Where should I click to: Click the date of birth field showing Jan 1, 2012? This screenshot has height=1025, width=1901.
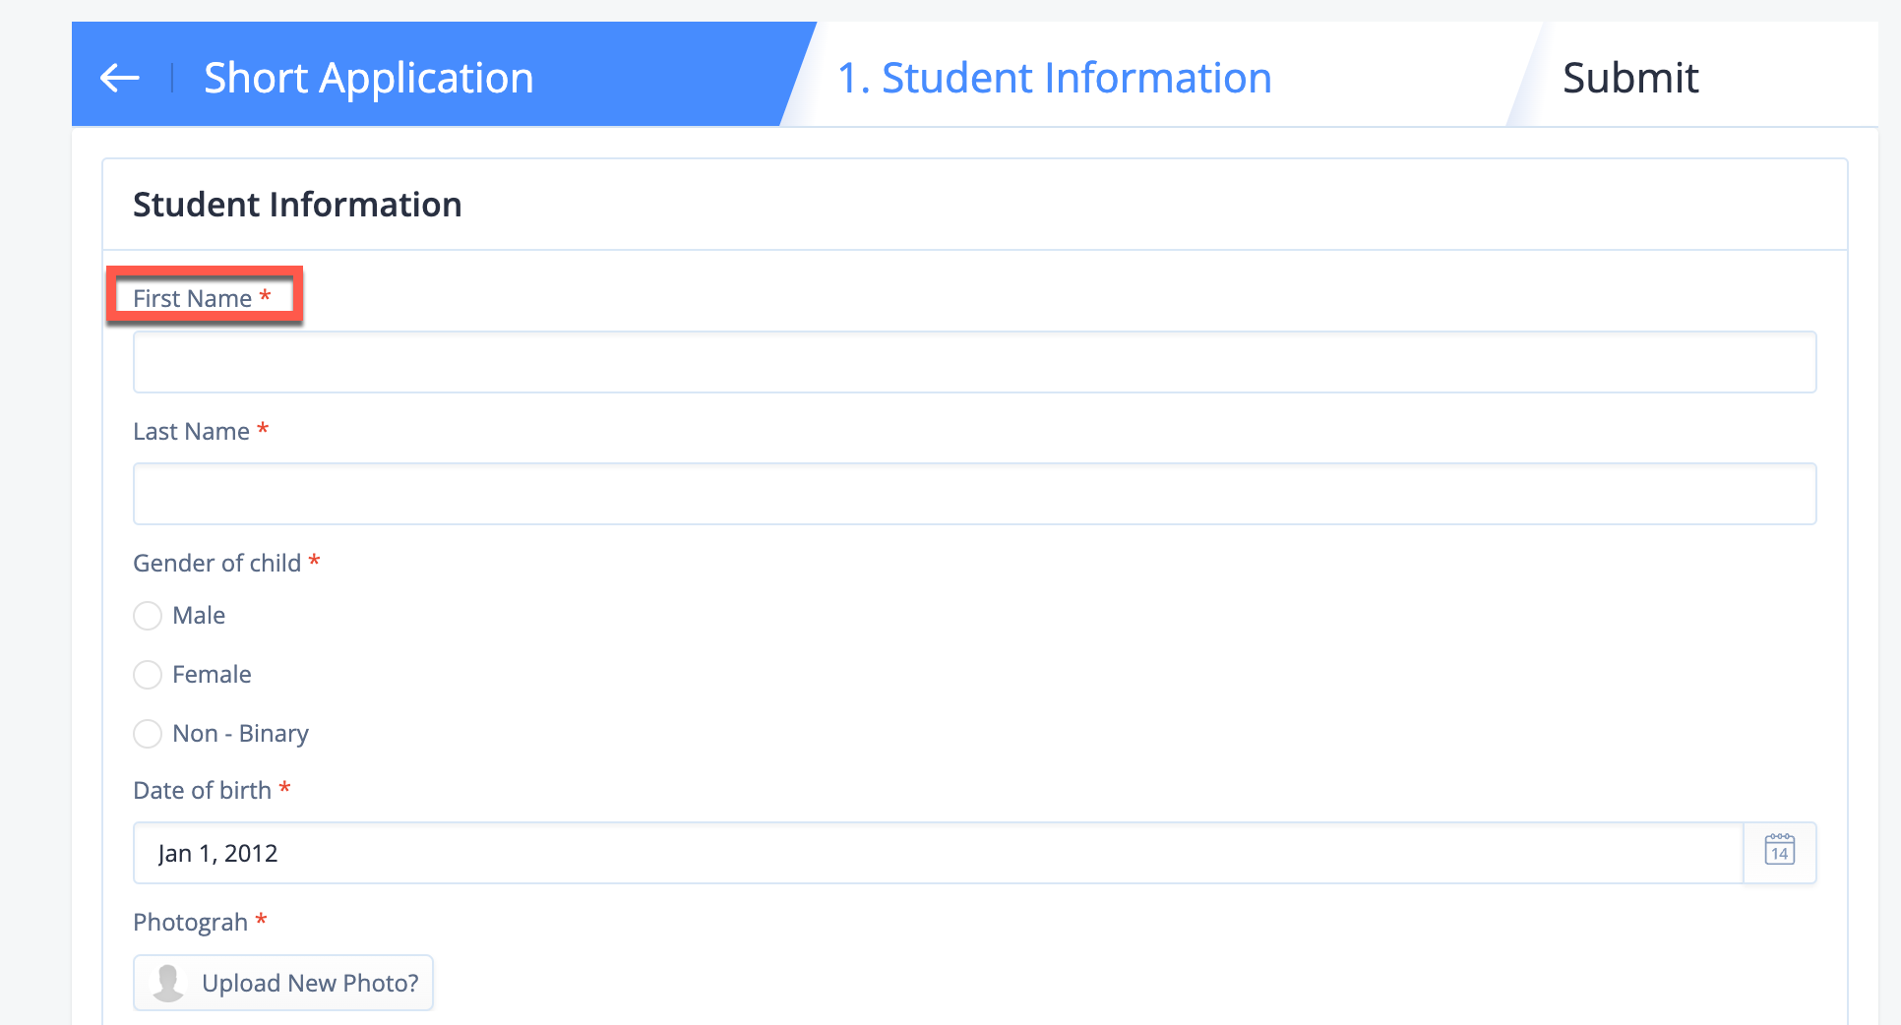pyautogui.click(x=938, y=853)
